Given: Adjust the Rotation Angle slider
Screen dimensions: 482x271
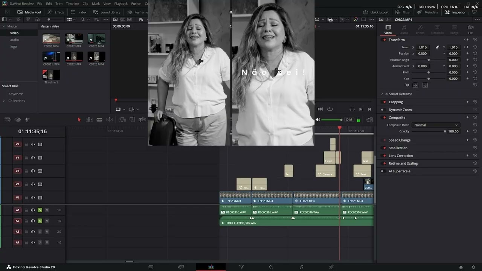Looking at the screenshot, I should (x=429, y=60).
